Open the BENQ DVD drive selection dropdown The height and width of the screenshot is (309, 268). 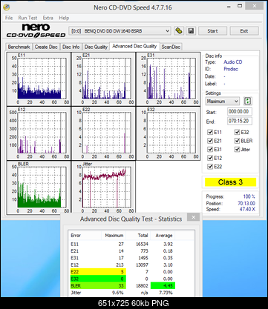[x=120, y=31]
